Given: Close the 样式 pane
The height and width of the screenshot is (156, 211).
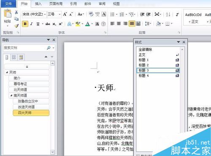Looking at the screenshot, I should coord(184,42).
